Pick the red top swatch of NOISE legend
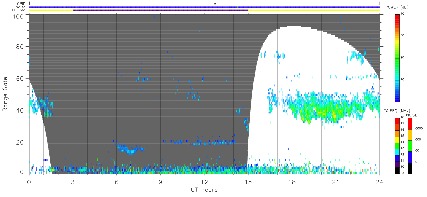This screenshot has width=427, height=197. (x=409, y=123)
